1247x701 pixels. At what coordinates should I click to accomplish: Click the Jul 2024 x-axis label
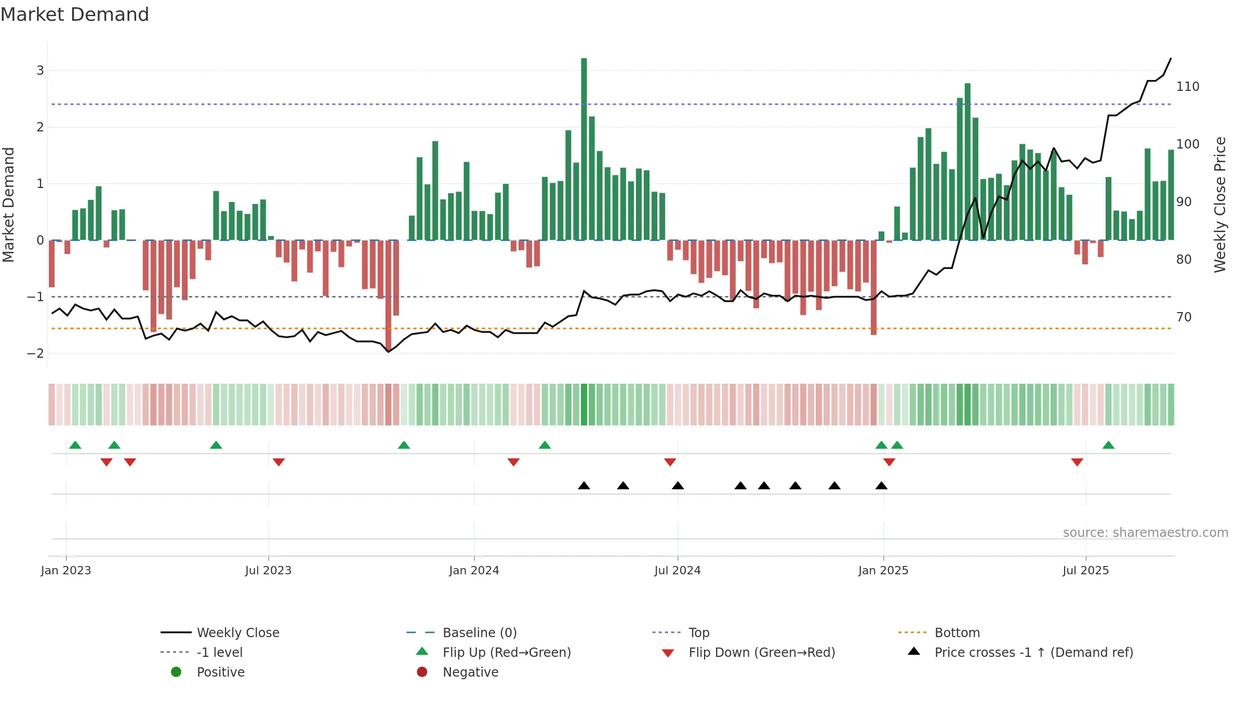pyautogui.click(x=678, y=570)
